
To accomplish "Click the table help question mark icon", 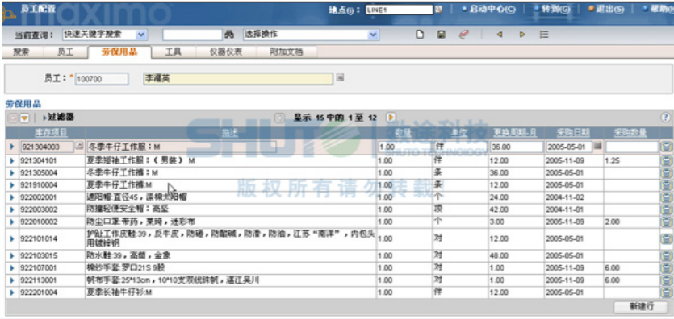I will (x=666, y=117).
